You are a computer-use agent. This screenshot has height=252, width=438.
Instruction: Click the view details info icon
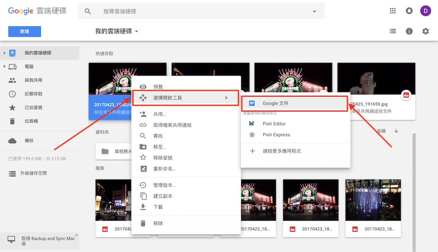point(409,31)
